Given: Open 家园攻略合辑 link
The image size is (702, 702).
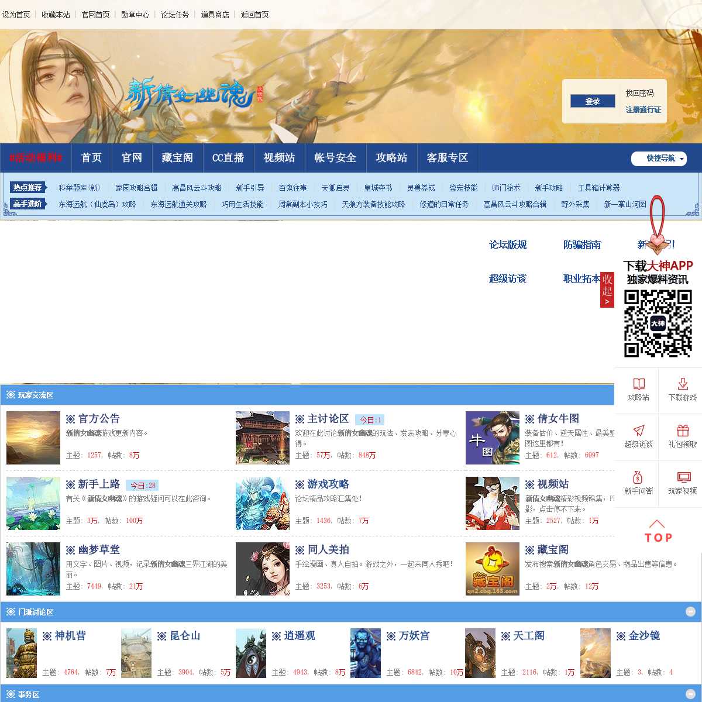Looking at the screenshot, I should (x=136, y=188).
